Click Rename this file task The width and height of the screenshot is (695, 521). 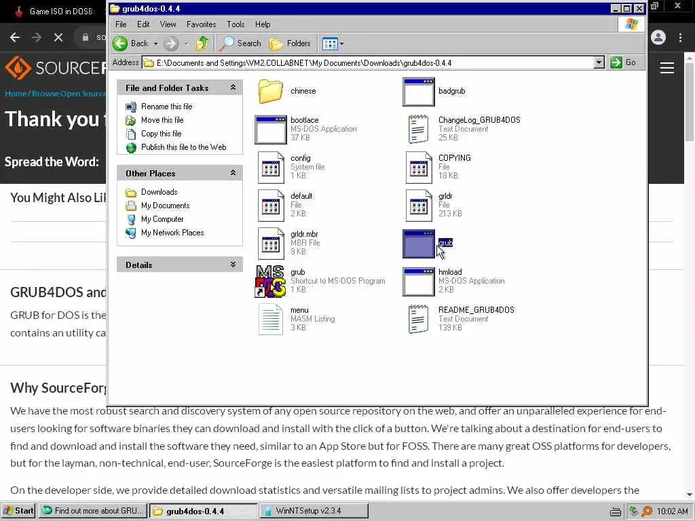167,107
